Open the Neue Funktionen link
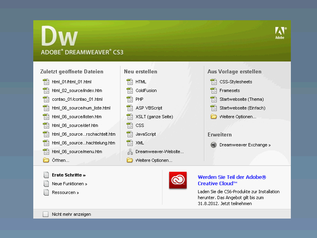 70,184
